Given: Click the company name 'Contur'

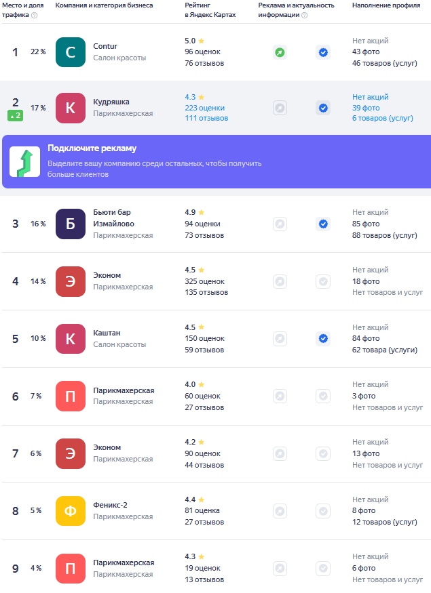Looking at the screenshot, I should tap(105, 46).
